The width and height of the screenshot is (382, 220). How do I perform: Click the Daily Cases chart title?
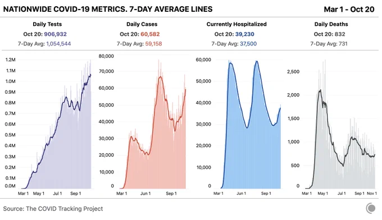[142, 24]
